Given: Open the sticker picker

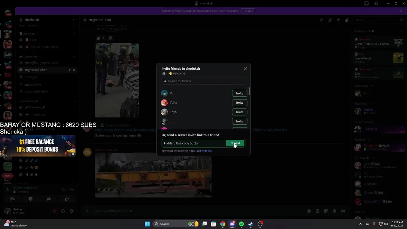Looking at the screenshot, I should 326,211.
